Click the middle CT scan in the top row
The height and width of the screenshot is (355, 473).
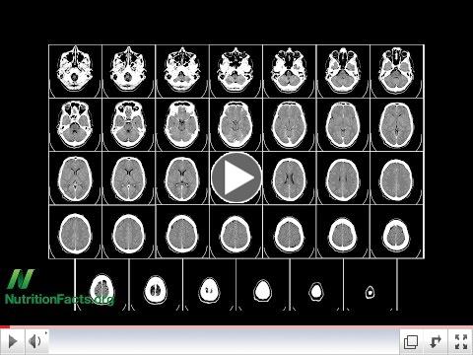pos(236,71)
